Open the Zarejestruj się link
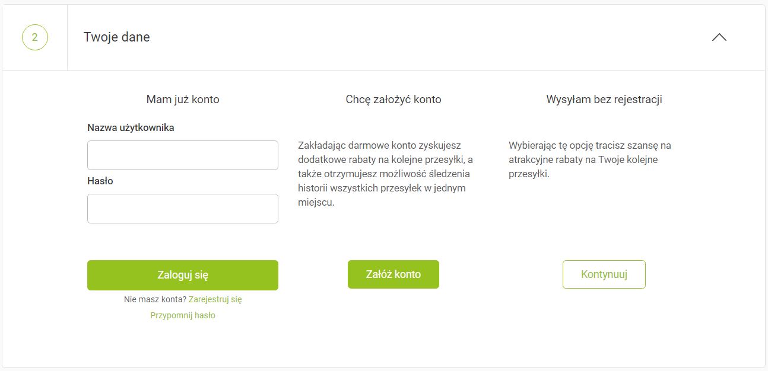Image resolution: width=768 pixels, height=371 pixels. click(215, 299)
